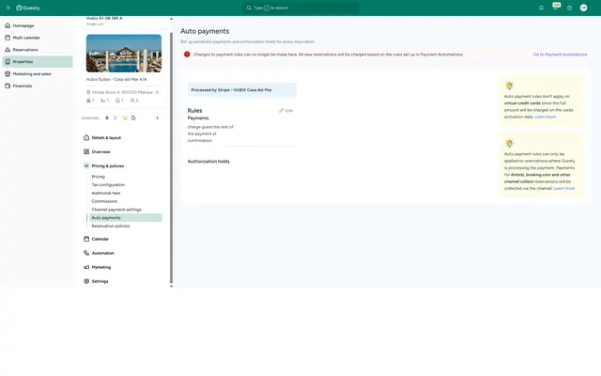Screen dimensions: 601x376
Task: Click the Overview grid icon
Action: (86, 151)
